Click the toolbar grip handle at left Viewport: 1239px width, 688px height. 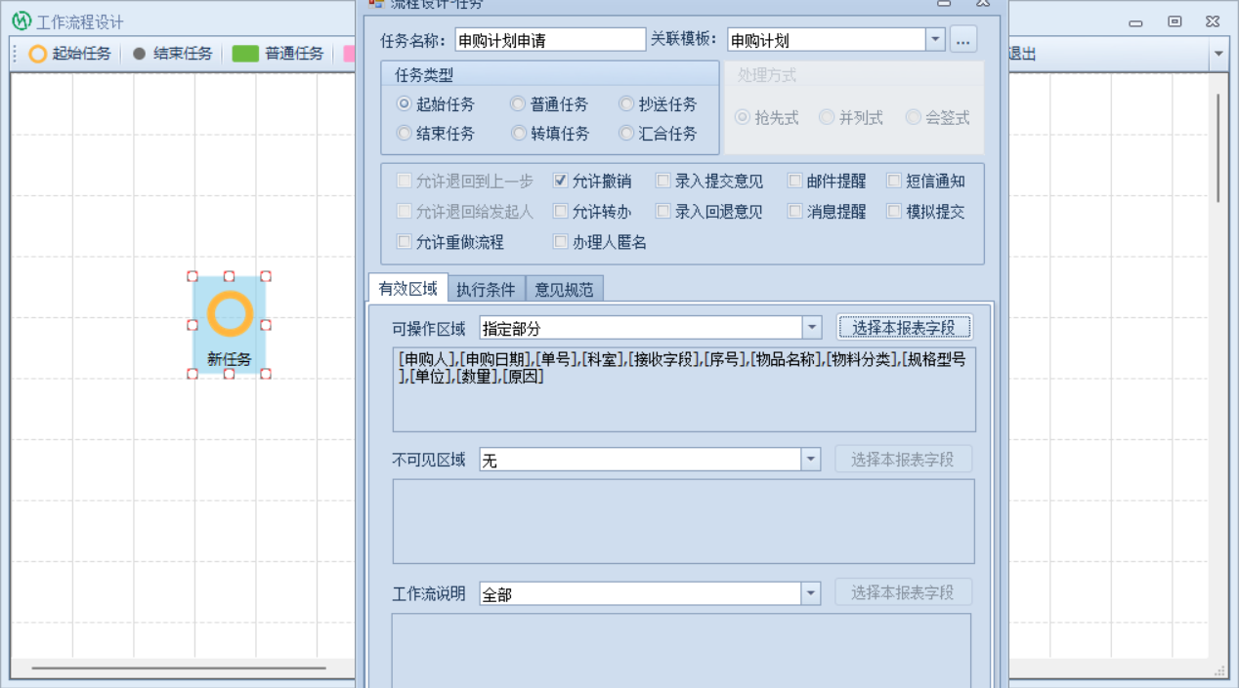point(16,54)
